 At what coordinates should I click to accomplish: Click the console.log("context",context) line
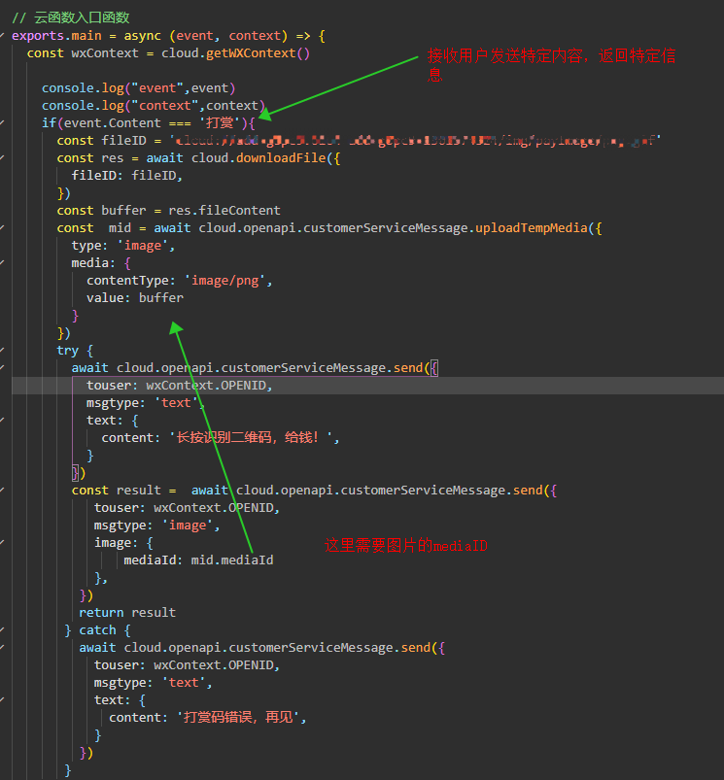154,106
